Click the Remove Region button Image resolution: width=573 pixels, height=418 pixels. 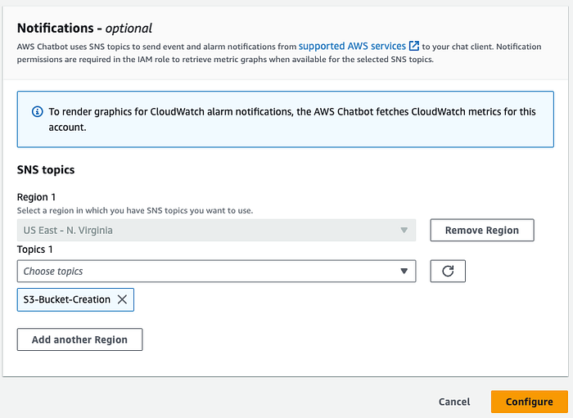pyautogui.click(x=482, y=230)
